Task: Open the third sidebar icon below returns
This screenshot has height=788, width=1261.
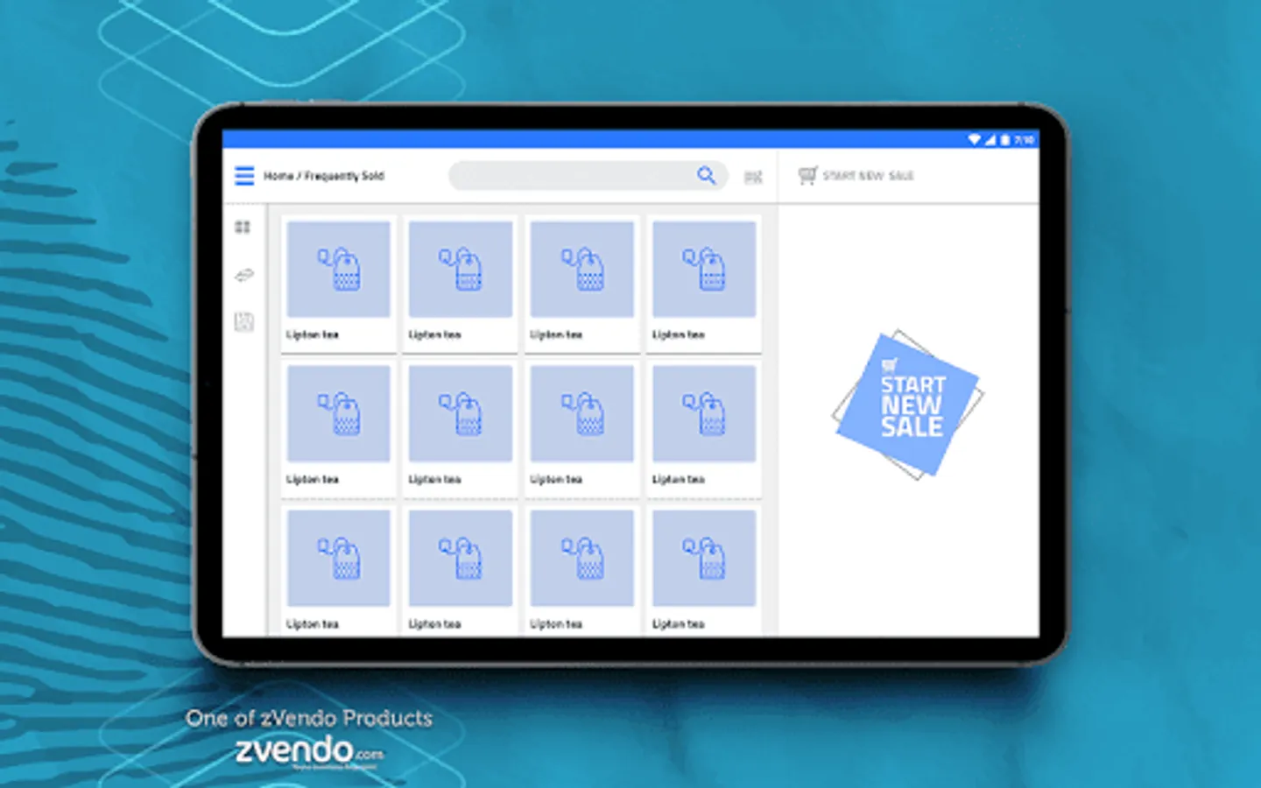Action: tap(243, 322)
